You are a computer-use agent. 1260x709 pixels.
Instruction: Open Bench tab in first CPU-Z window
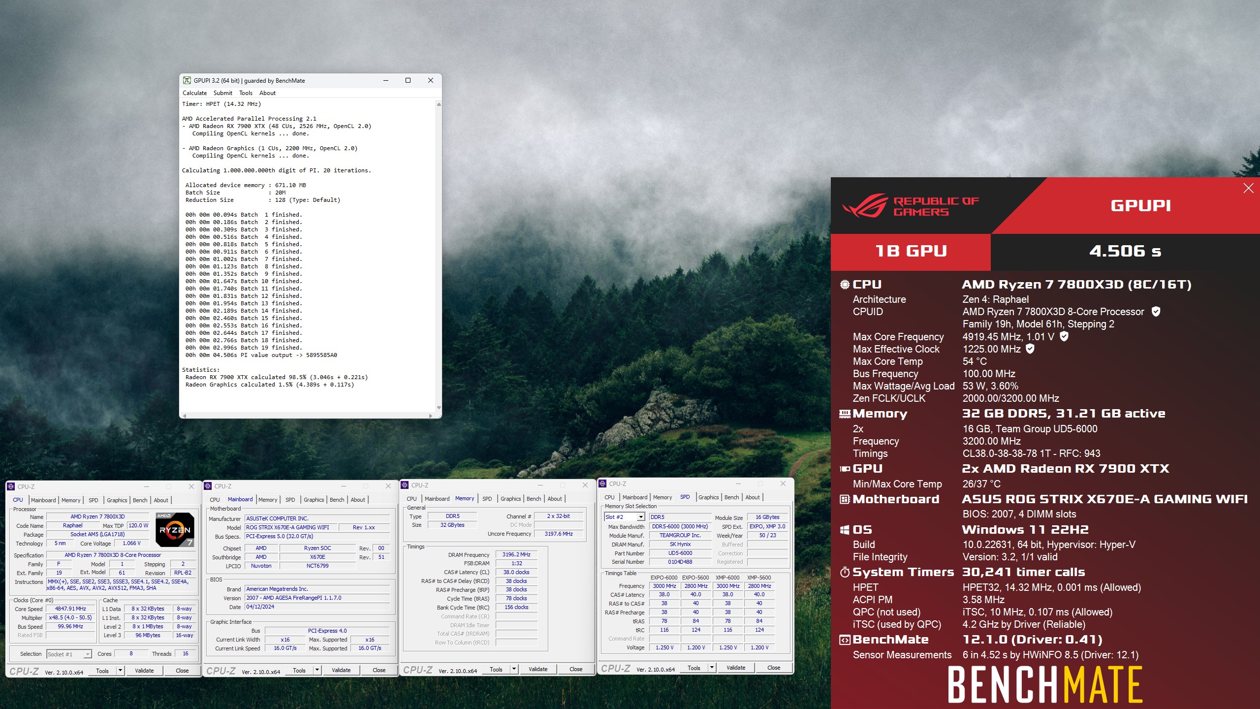(140, 500)
